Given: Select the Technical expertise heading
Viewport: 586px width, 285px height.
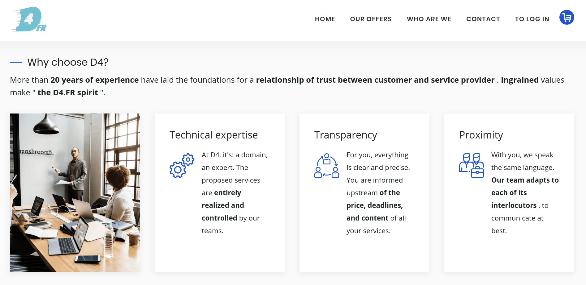Looking at the screenshot, I should pyautogui.click(x=213, y=135).
